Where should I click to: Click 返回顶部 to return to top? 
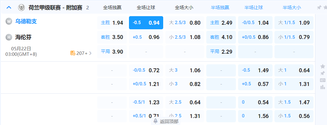tap(169, 121)
